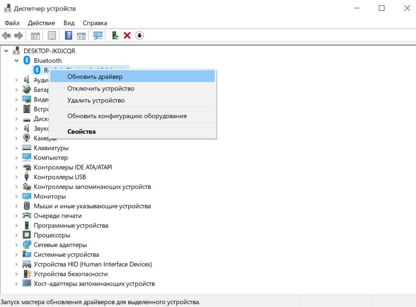Expand the Мониторы category

(17, 196)
